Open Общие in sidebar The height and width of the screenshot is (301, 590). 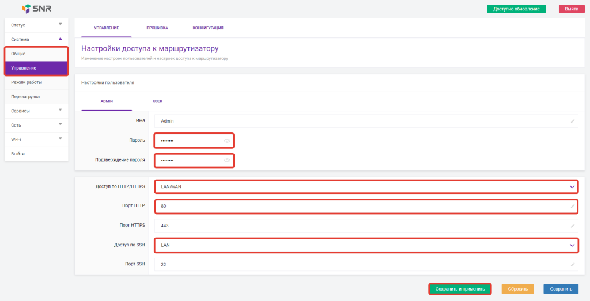(x=36, y=54)
